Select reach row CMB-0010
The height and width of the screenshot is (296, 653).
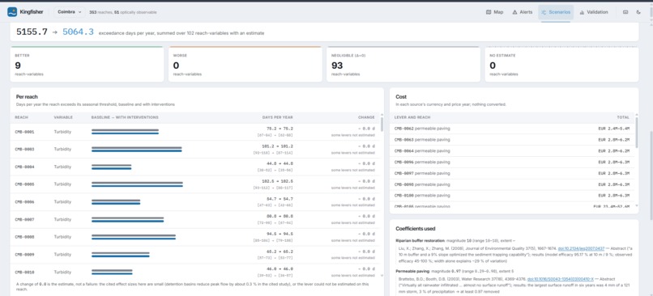[x=195, y=272]
